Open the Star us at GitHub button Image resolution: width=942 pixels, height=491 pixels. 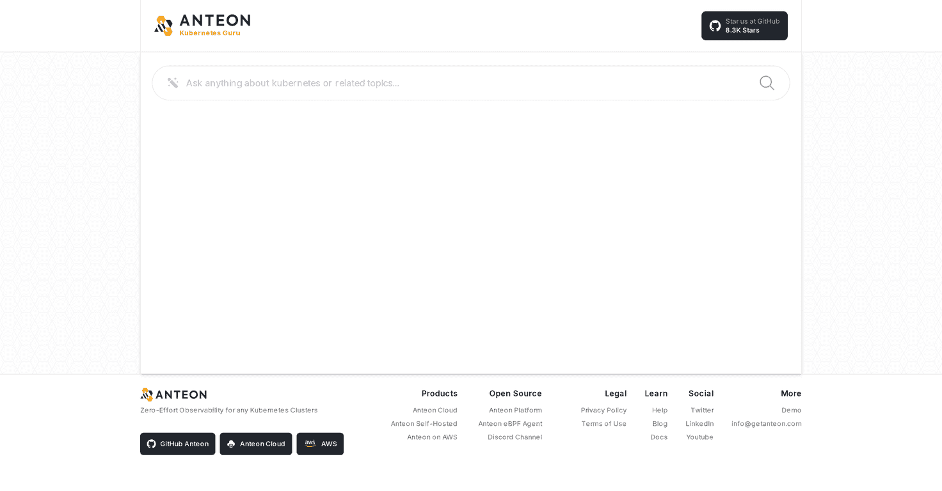tap(744, 26)
